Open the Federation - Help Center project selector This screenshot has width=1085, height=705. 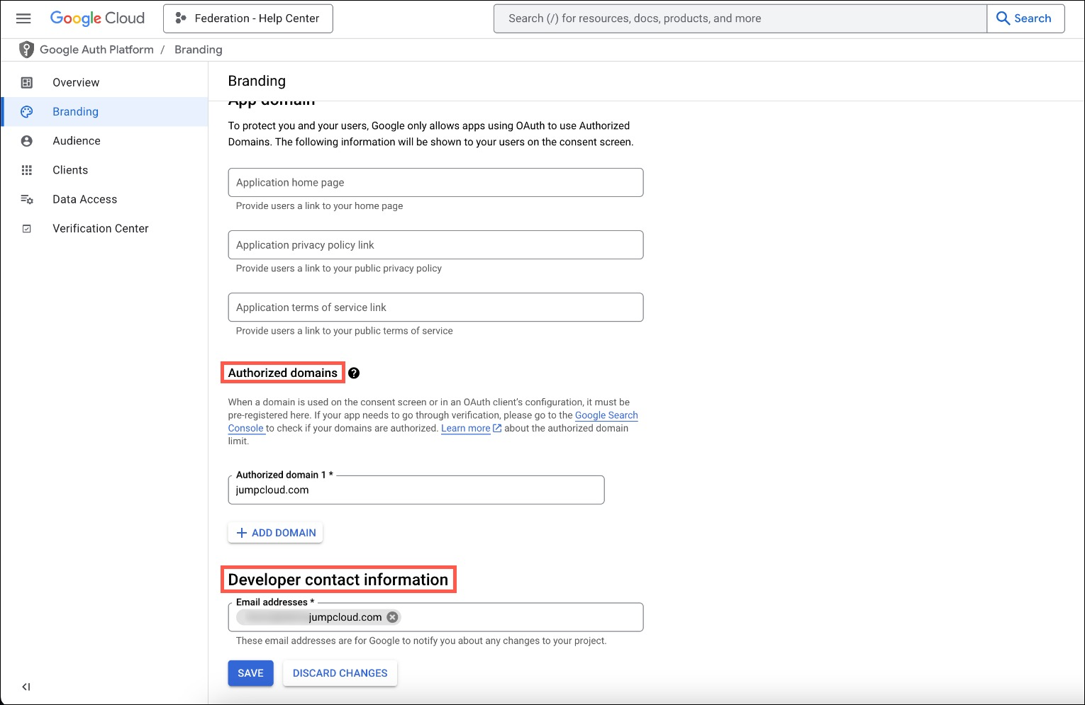pos(247,18)
